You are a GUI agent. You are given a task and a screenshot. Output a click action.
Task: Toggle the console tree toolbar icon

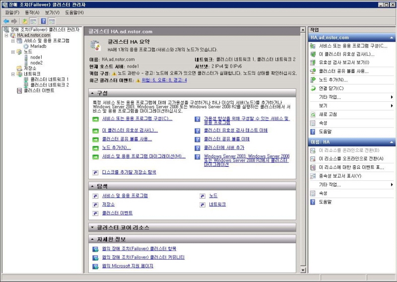click(33, 21)
